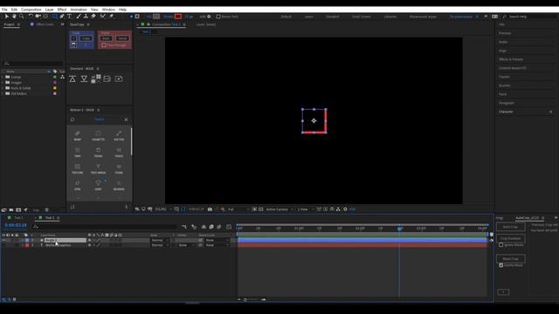Click the Texture tool in Motion panel

pos(78,168)
